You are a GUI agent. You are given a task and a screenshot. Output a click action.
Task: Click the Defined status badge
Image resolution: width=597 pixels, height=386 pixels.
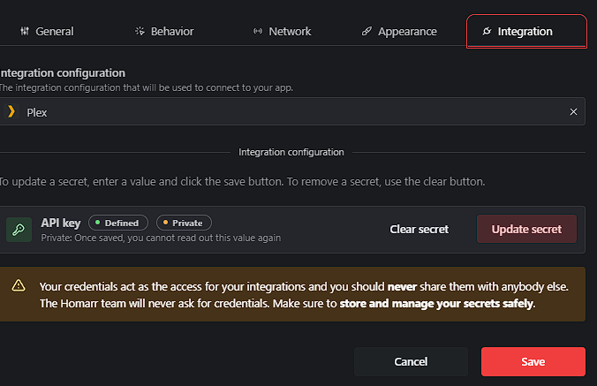tap(118, 223)
